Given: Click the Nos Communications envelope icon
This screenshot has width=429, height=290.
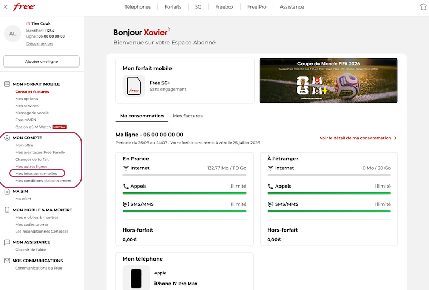Looking at the screenshot, I should tap(7, 261).
